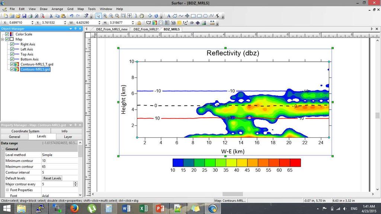The image size is (381, 214).
Task: Print using the printer toolbar icon
Action: pyautogui.click(x=31, y=16)
